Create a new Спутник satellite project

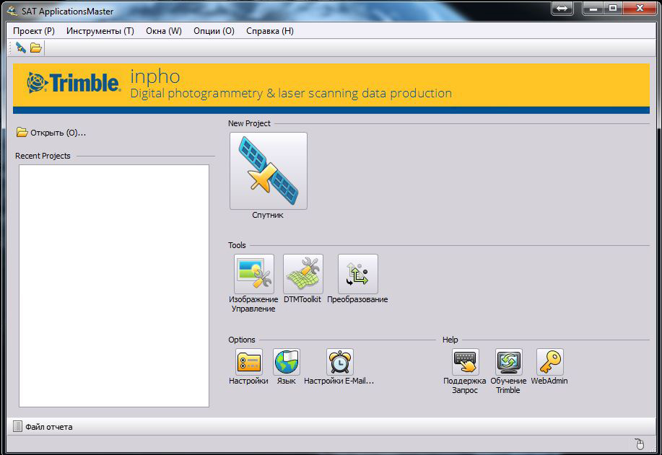pyautogui.click(x=269, y=171)
